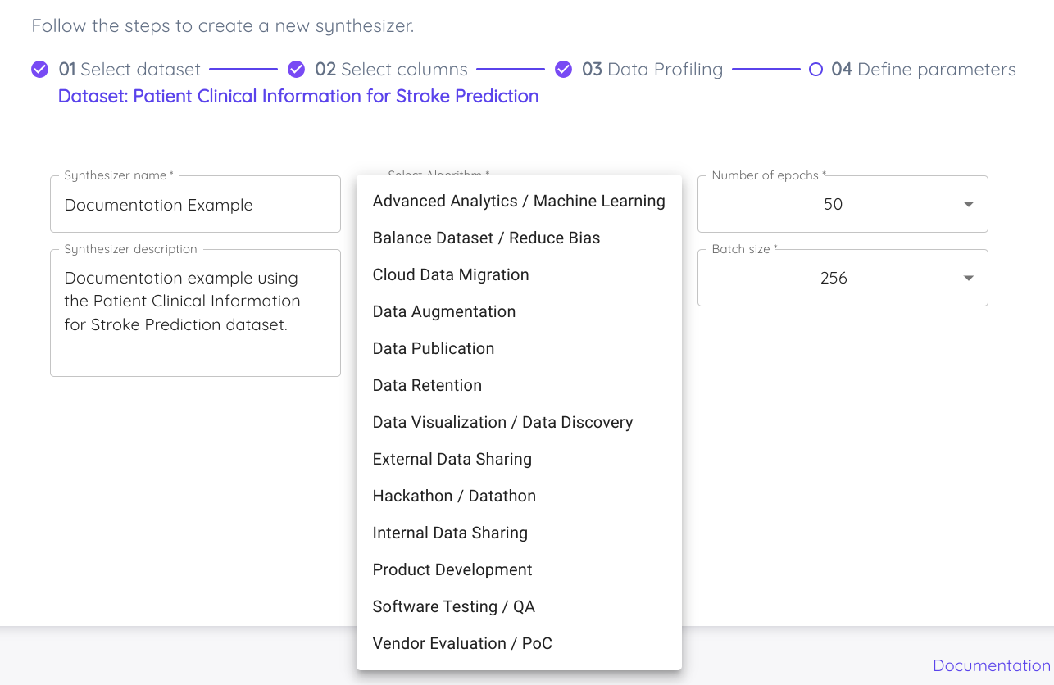This screenshot has height=685, width=1054.
Task: Open the Documentation link
Action: click(992, 665)
